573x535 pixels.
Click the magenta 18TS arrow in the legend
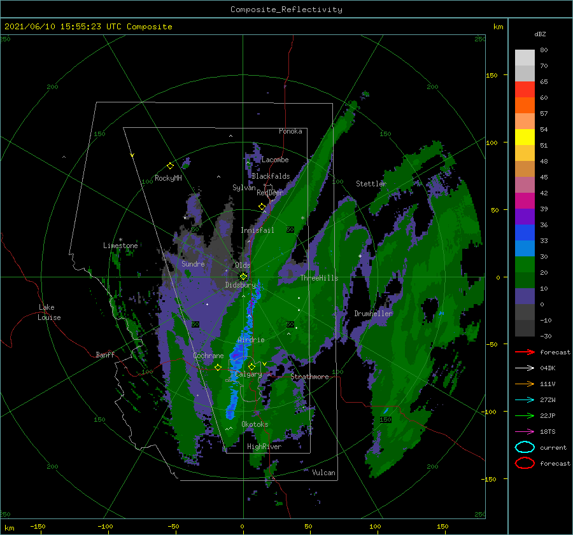click(525, 431)
